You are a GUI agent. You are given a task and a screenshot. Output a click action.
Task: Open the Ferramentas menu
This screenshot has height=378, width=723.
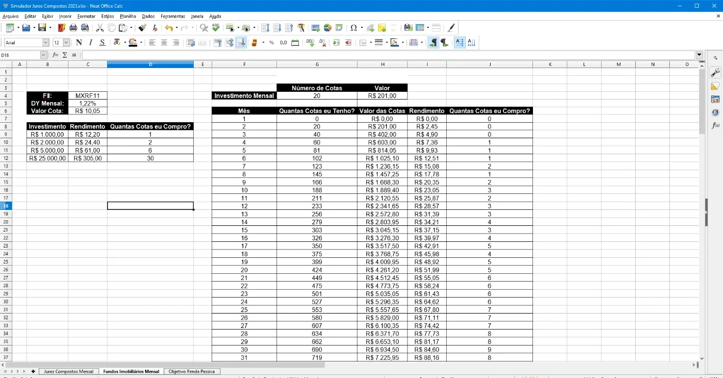point(172,17)
